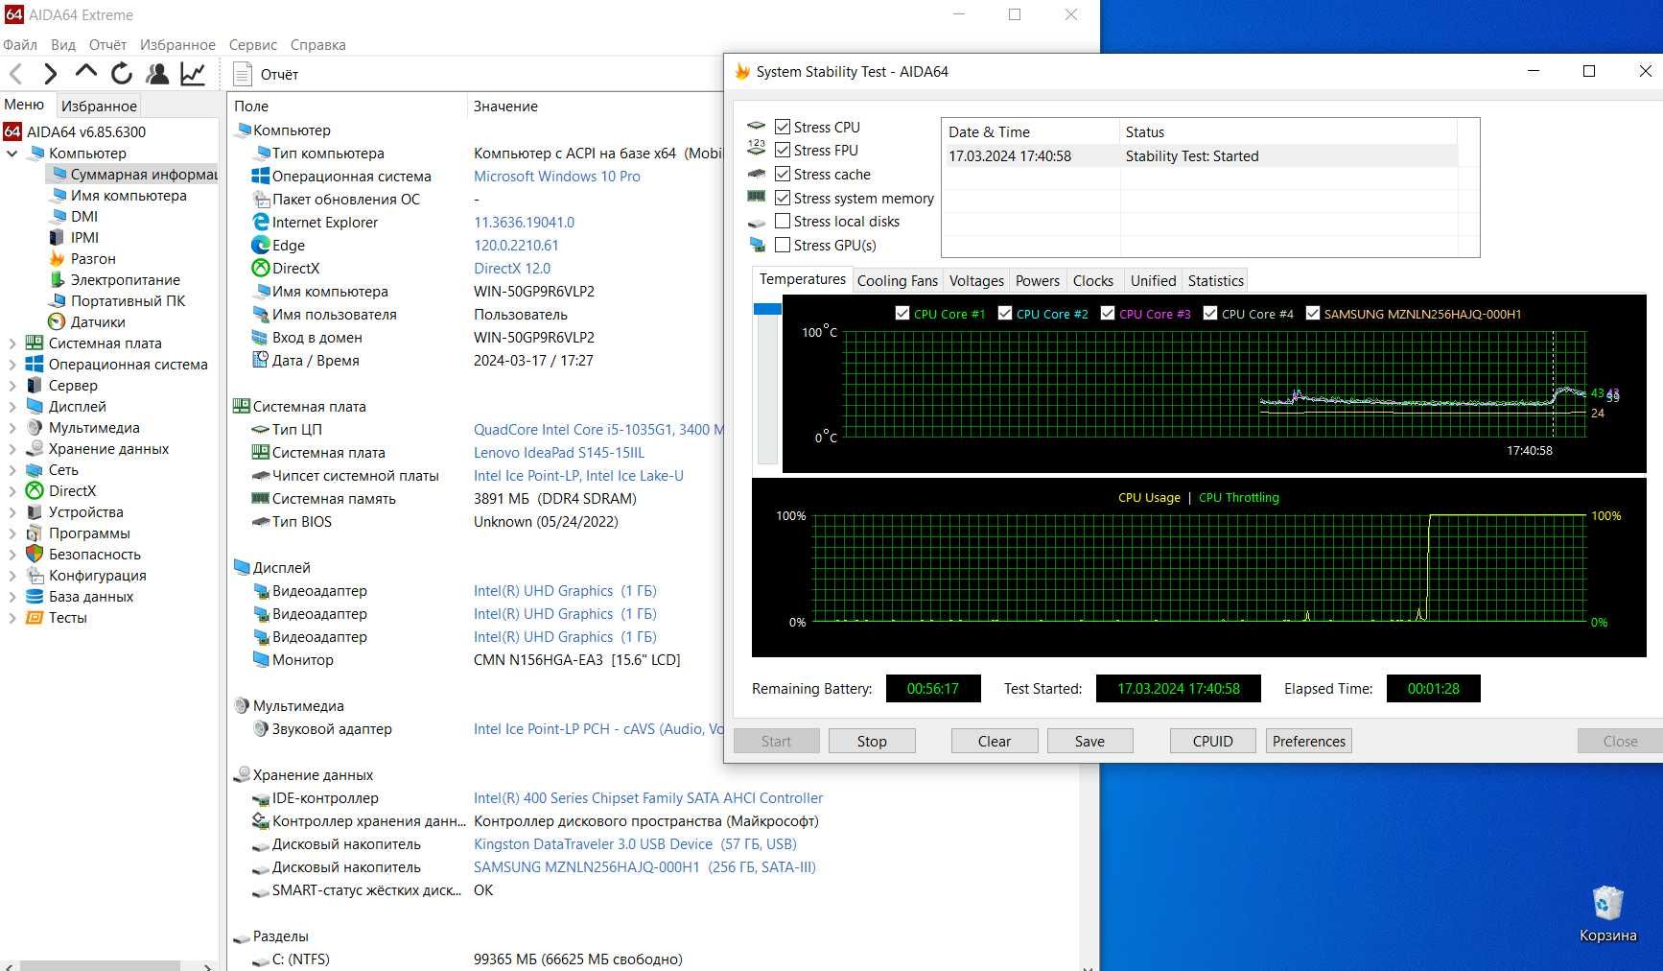Open CPUID panel button
This screenshot has height=971, width=1663.
tap(1213, 741)
